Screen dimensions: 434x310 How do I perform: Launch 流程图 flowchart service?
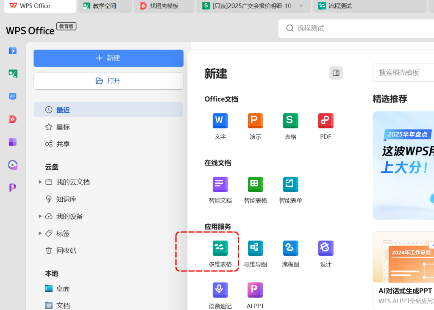point(290,254)
